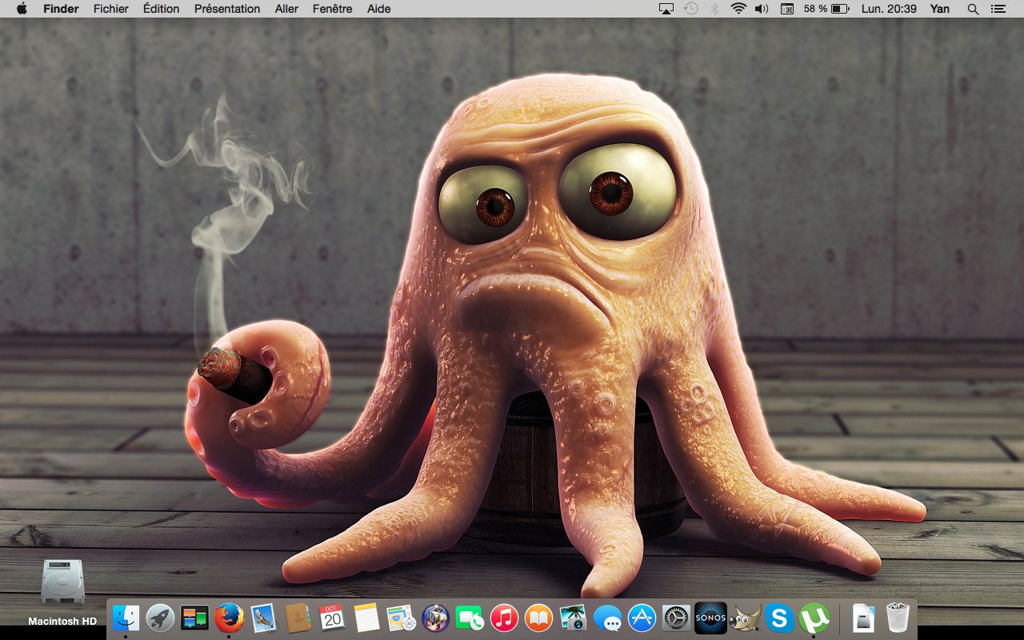Image resolution: width=1024 pixels, height=640 pixels.
Task: Open the volume control in menu bar
Action: click(762, 9)
